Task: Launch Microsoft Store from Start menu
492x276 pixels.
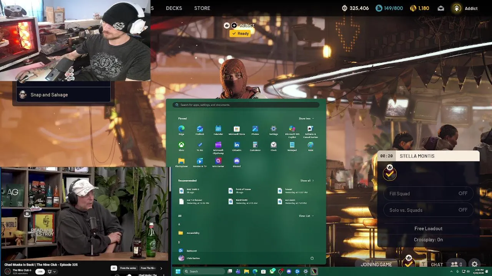Action: point(237,130)
